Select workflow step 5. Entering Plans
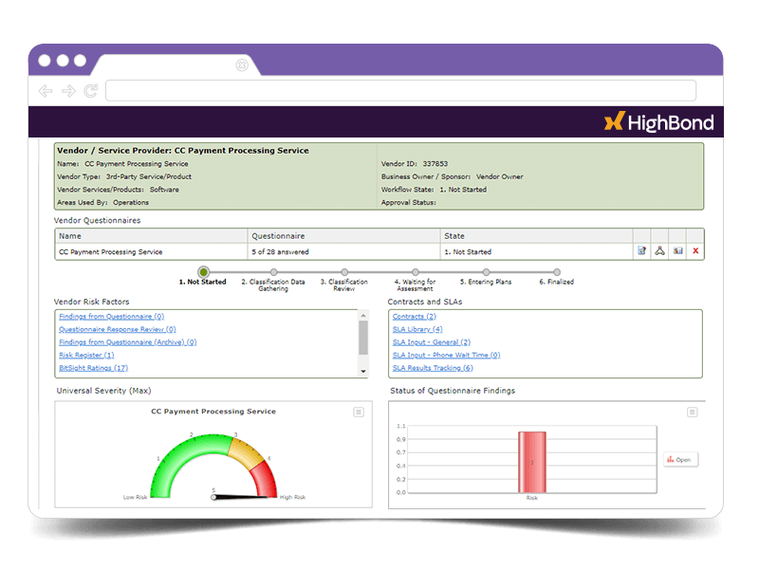The width and height of the screenshot is (759, 569). click(x=486, y=272)
